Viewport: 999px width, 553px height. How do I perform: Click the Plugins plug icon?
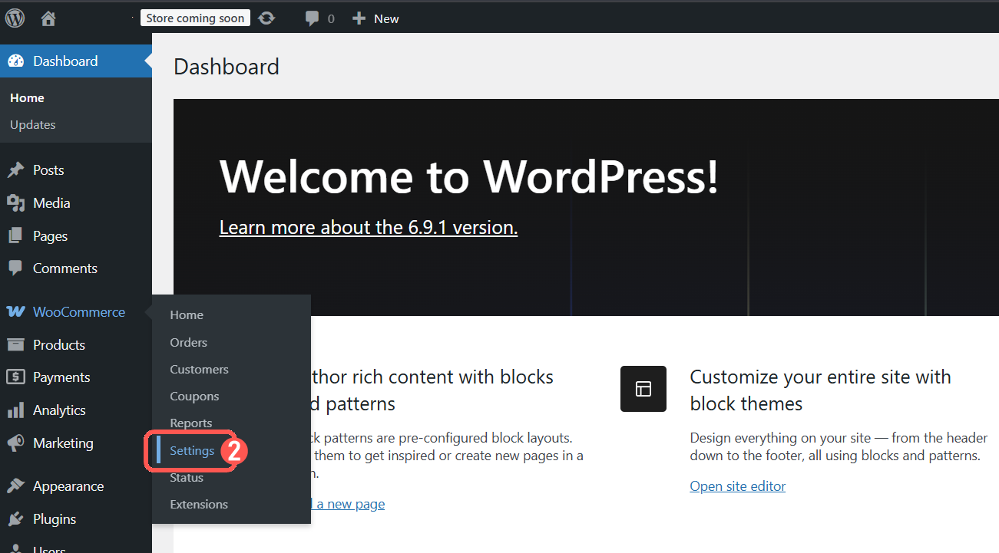16,519
